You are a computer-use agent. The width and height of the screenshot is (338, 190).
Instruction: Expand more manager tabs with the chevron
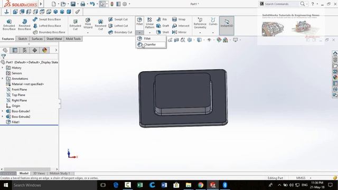pos(56,50)
